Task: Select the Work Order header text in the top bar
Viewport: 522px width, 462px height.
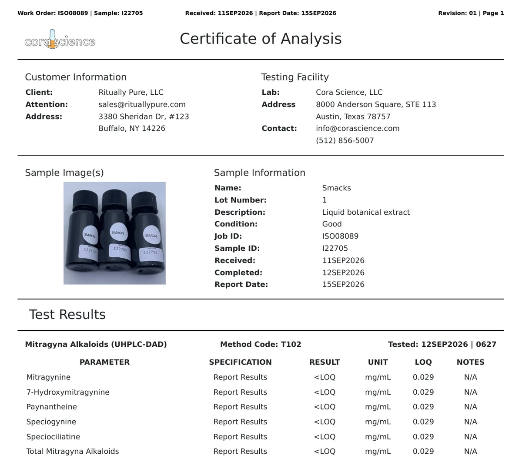Action: (x=80, y=13)
